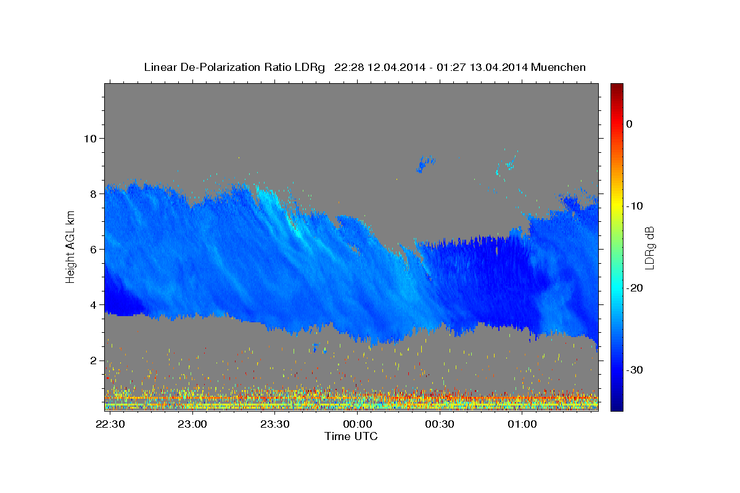This screenshot has height=493, width=740.
Task: Click the colorbar value -20
Action: click(635, 288)
